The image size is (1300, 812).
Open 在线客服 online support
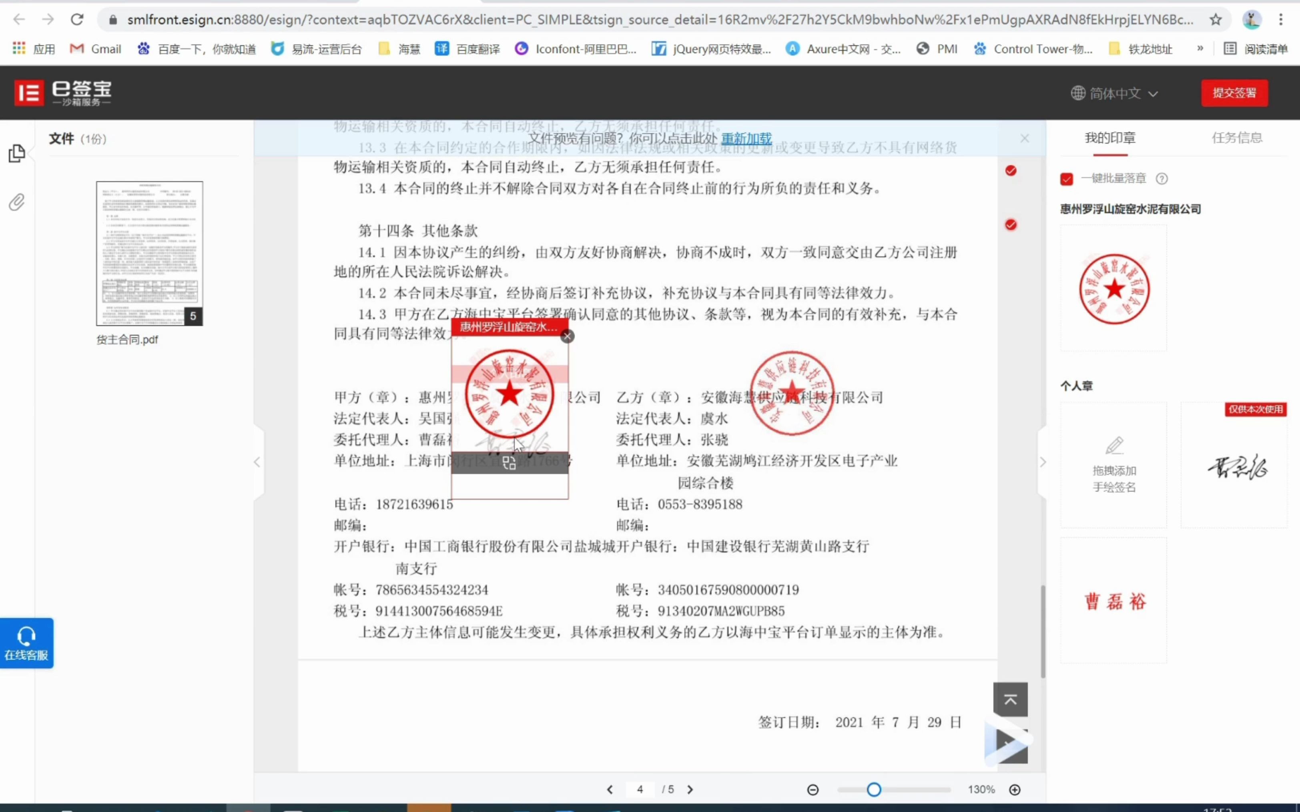coord(26,643)
